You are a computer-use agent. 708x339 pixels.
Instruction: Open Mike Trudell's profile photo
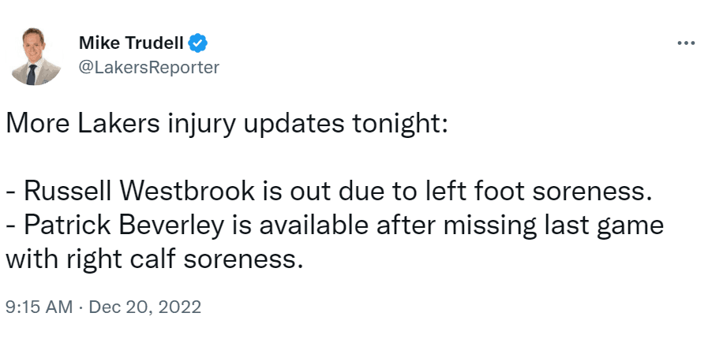pyautogui.click(x=36, y=55)
